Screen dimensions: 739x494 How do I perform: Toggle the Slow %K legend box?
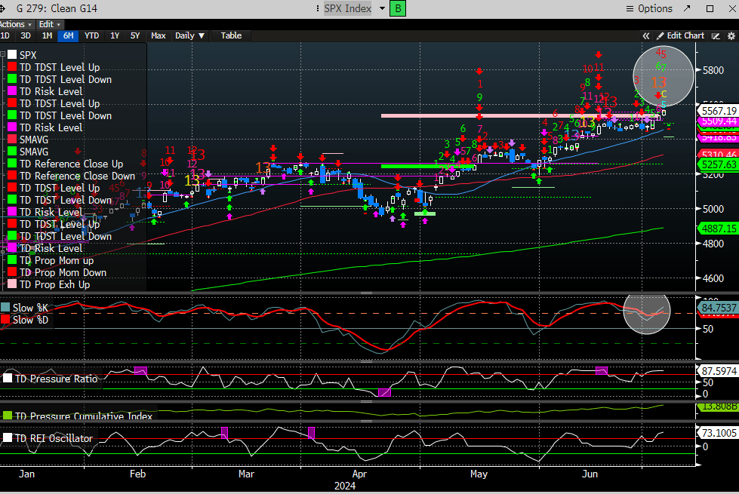tap(6, 308)
